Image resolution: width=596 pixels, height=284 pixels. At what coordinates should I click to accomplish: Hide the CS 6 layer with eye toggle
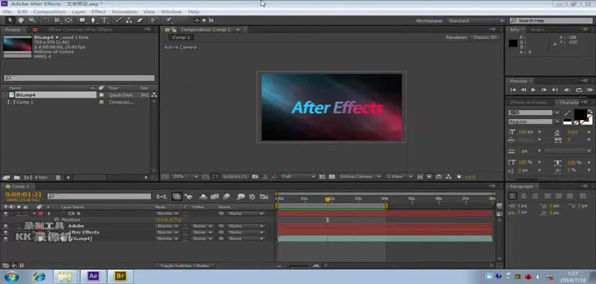tap(6, 213)
